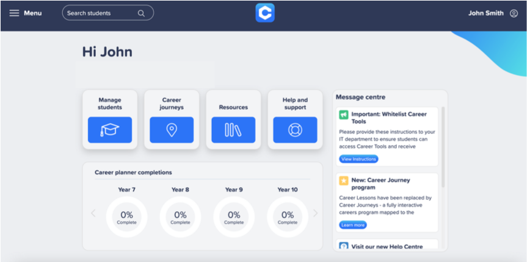Click the Learn more button
The height and width of the screenshot is (262, 527).
[353, 225]
